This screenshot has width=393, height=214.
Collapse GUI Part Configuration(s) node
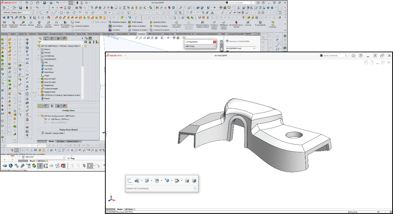(x=39, y=116)
